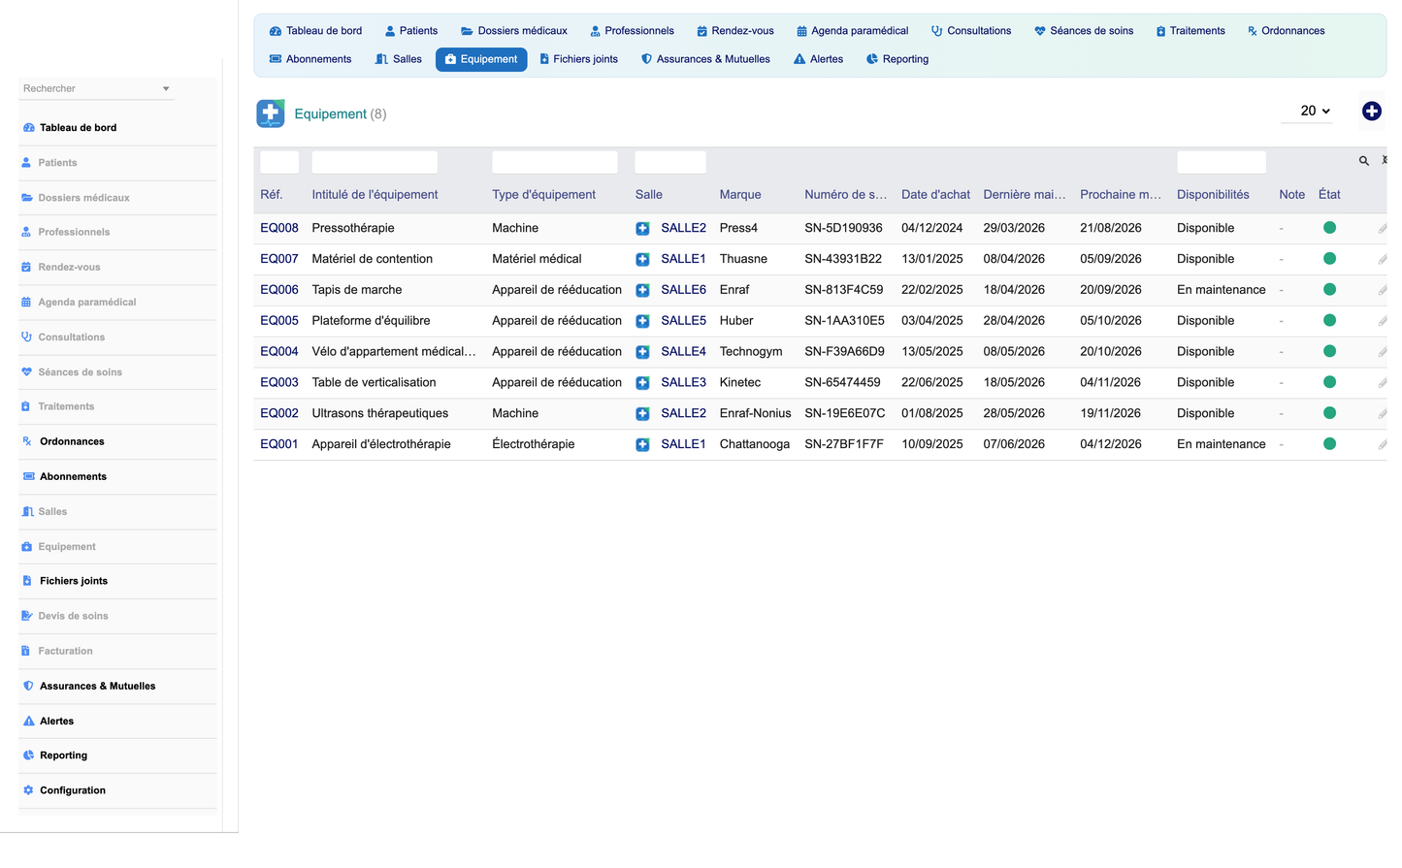
Task: Go to Traitements top tab
Action: coord(1190,31)
